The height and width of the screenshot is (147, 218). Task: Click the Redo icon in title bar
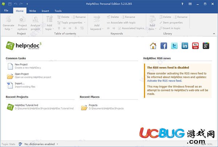[21, 4]
